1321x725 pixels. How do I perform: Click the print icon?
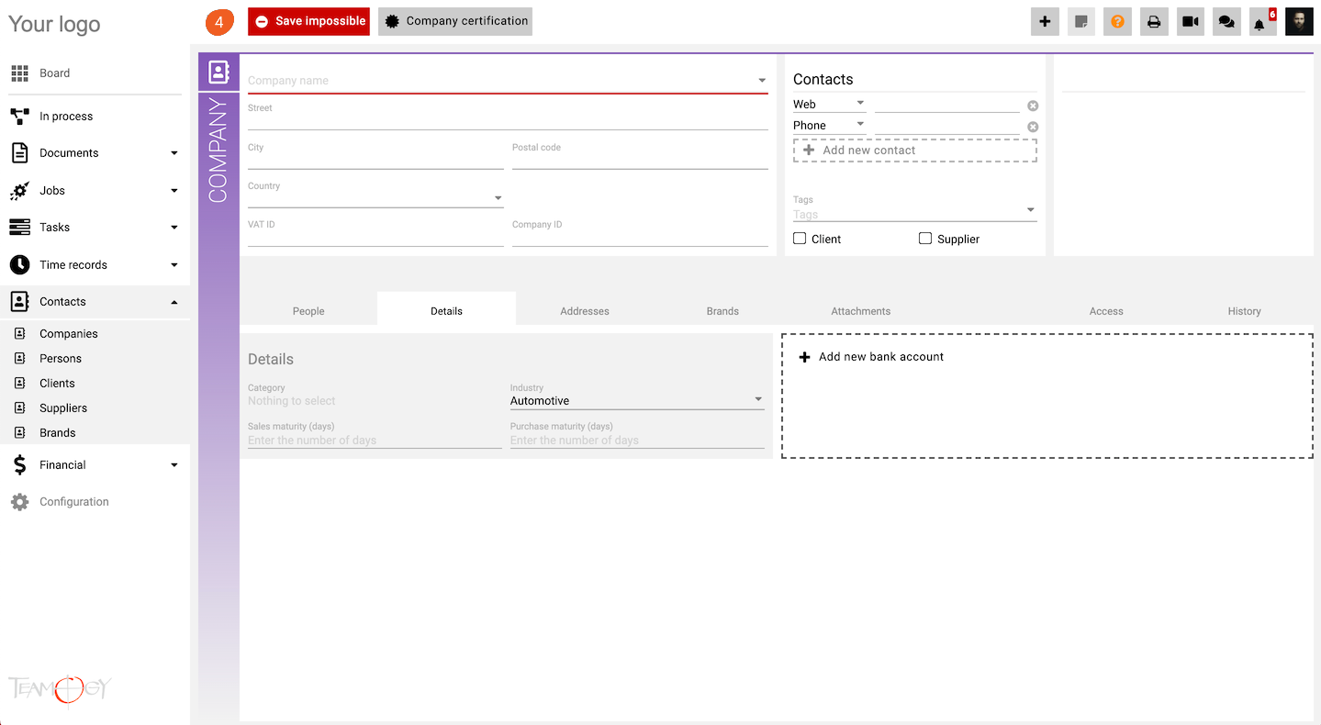[1154, 22]
